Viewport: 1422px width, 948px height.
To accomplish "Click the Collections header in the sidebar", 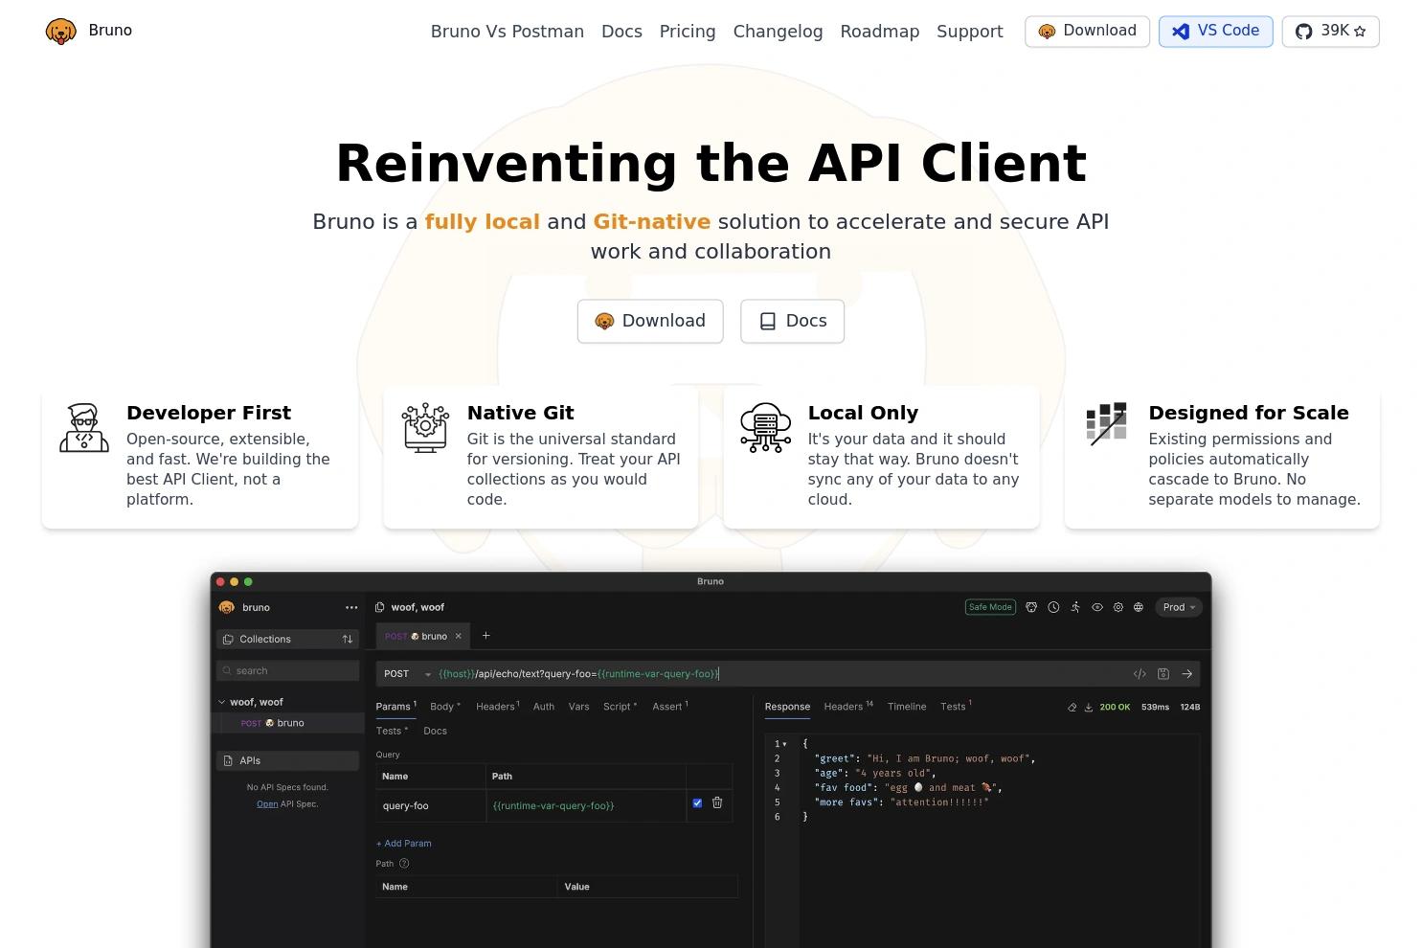I will click(x=287, y=639).
